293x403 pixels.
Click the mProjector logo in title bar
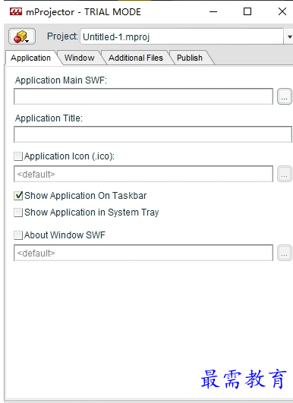16,11
